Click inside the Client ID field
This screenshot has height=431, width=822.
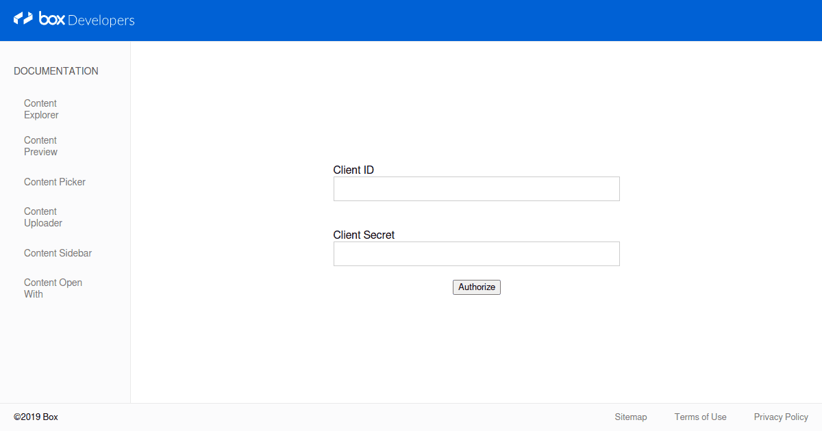[476, 189]
